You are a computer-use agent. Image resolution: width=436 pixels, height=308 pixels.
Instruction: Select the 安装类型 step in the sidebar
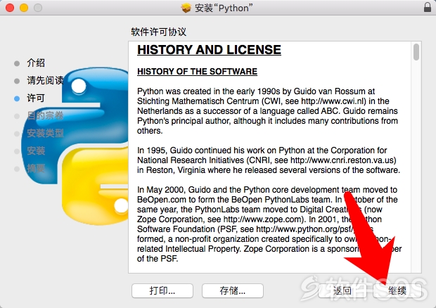[45, 134]
